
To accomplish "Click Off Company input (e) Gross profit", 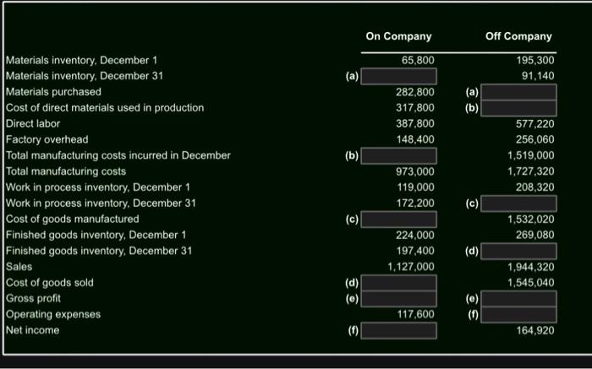I will tap(518, 299).
